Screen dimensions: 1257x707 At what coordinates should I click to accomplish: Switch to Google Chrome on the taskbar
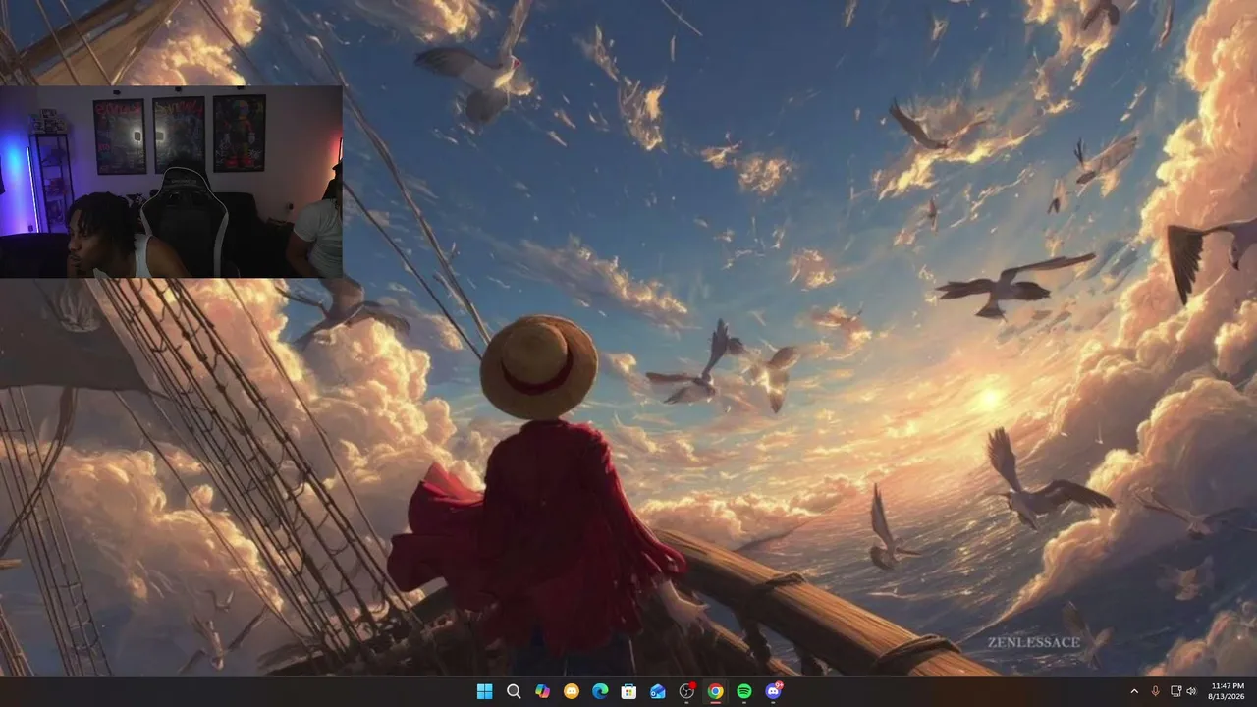point(716,691)
